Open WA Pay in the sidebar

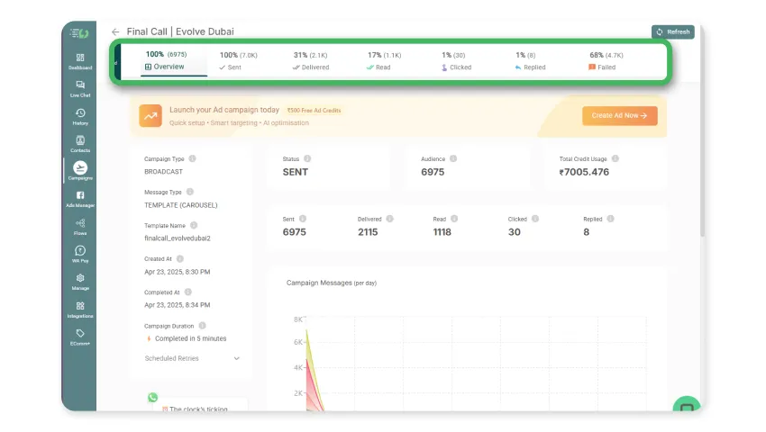[x=80, y=255]
